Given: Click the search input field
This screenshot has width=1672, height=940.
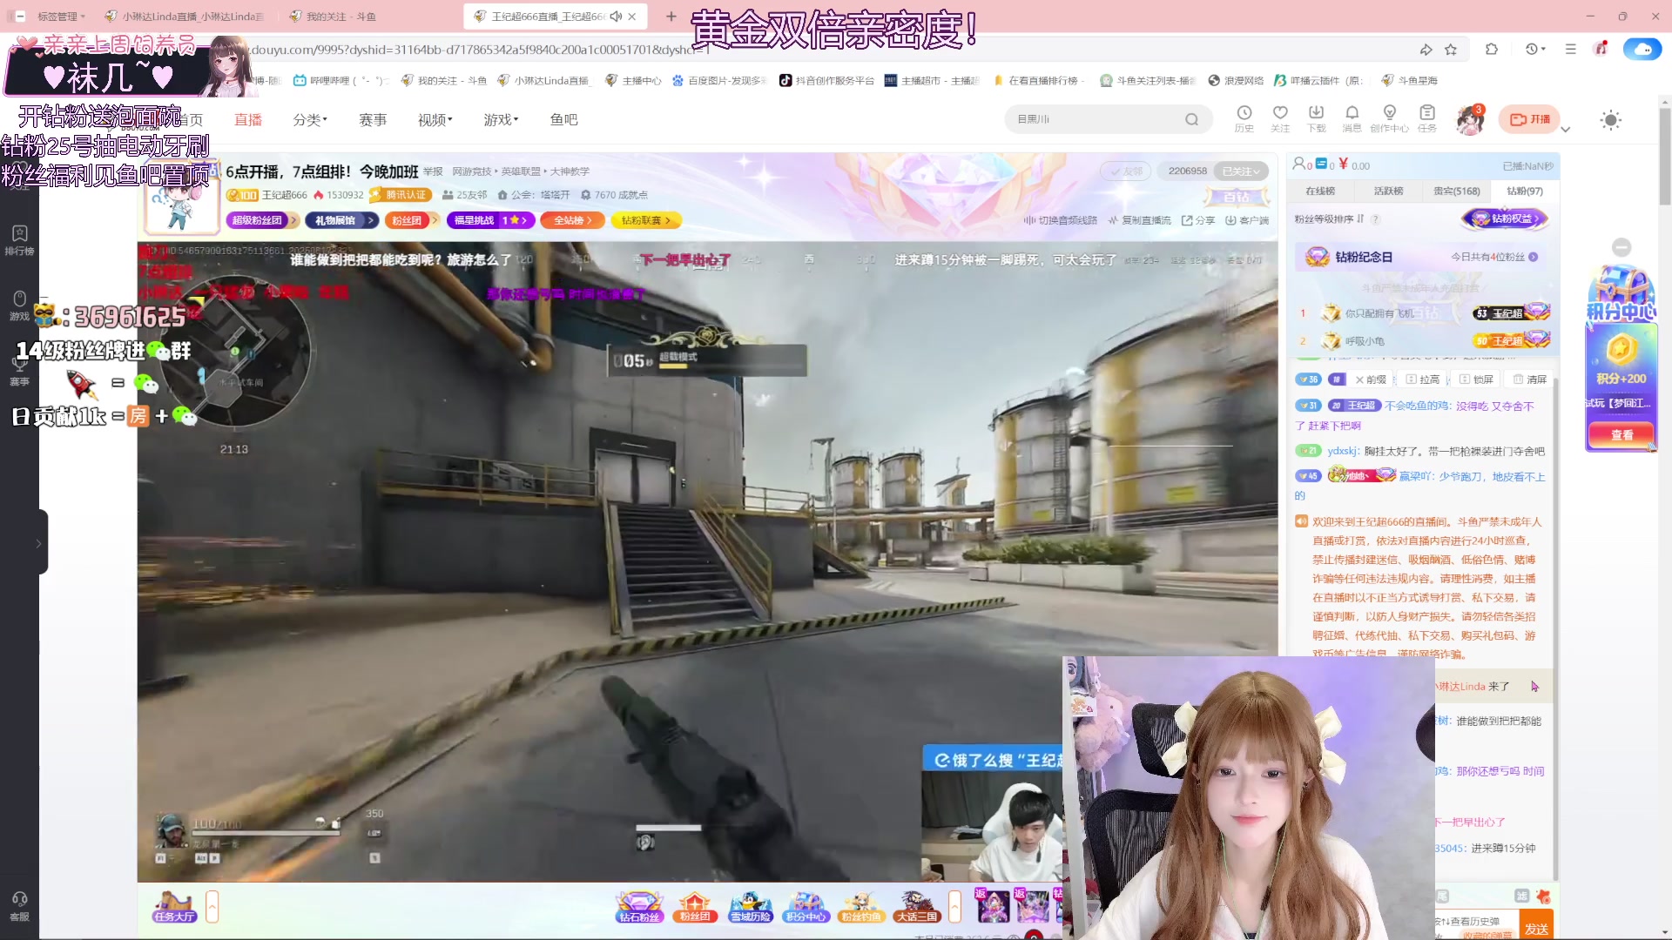Looking at the screenshot, I should coord(1097,119).
